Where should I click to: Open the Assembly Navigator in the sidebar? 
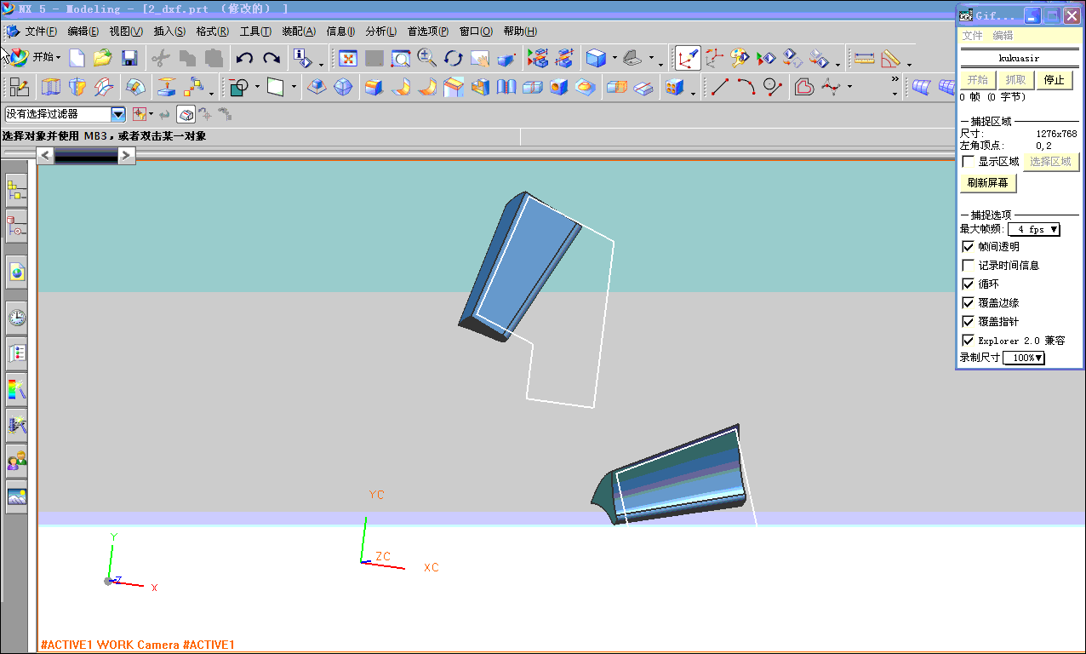pyautogui.click(x=17, y=191)
